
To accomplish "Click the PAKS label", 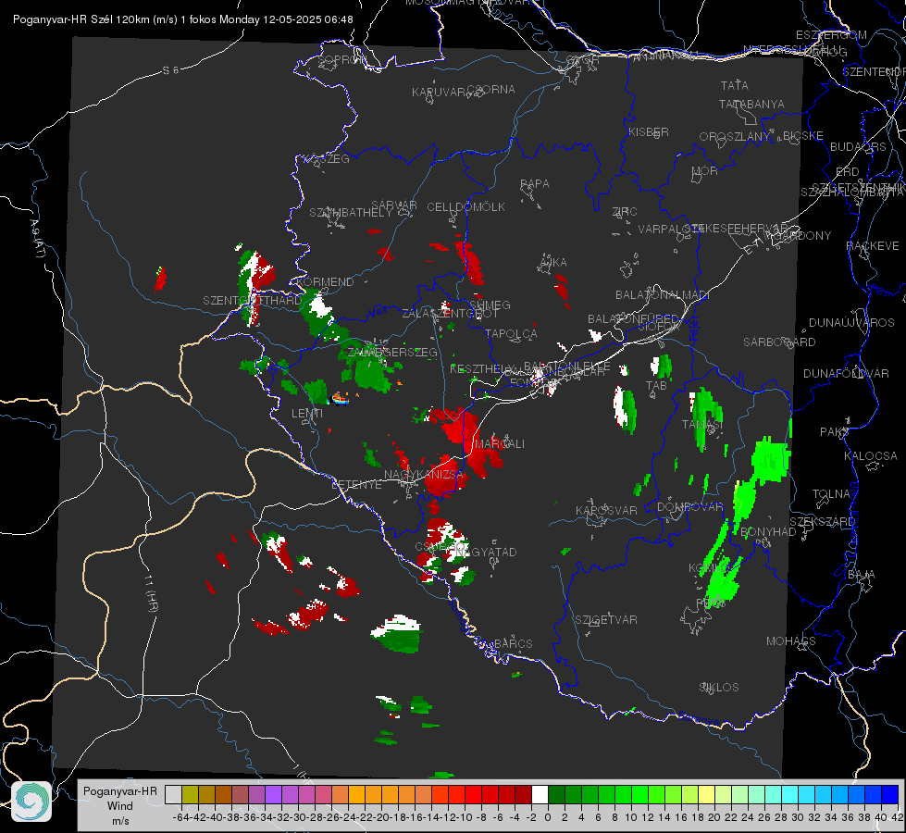I will coord(835,432).
